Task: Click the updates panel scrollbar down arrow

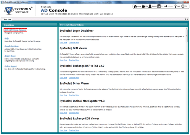Action: [x=187, y=131]
